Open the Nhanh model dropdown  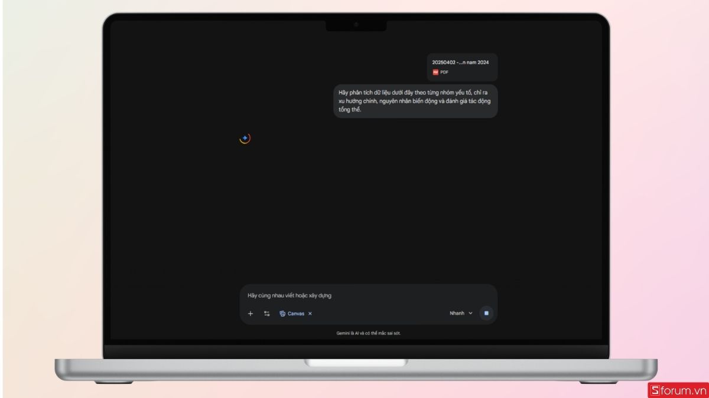coord(461,313)
